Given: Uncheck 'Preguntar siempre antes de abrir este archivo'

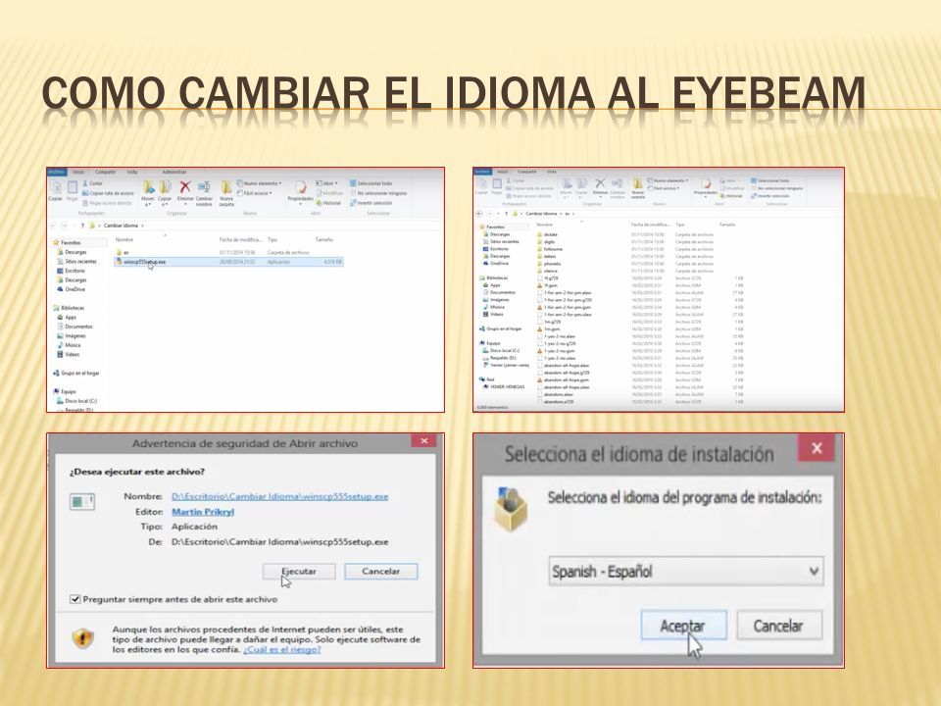Looking at the screenshot, I should pos(75,599).
